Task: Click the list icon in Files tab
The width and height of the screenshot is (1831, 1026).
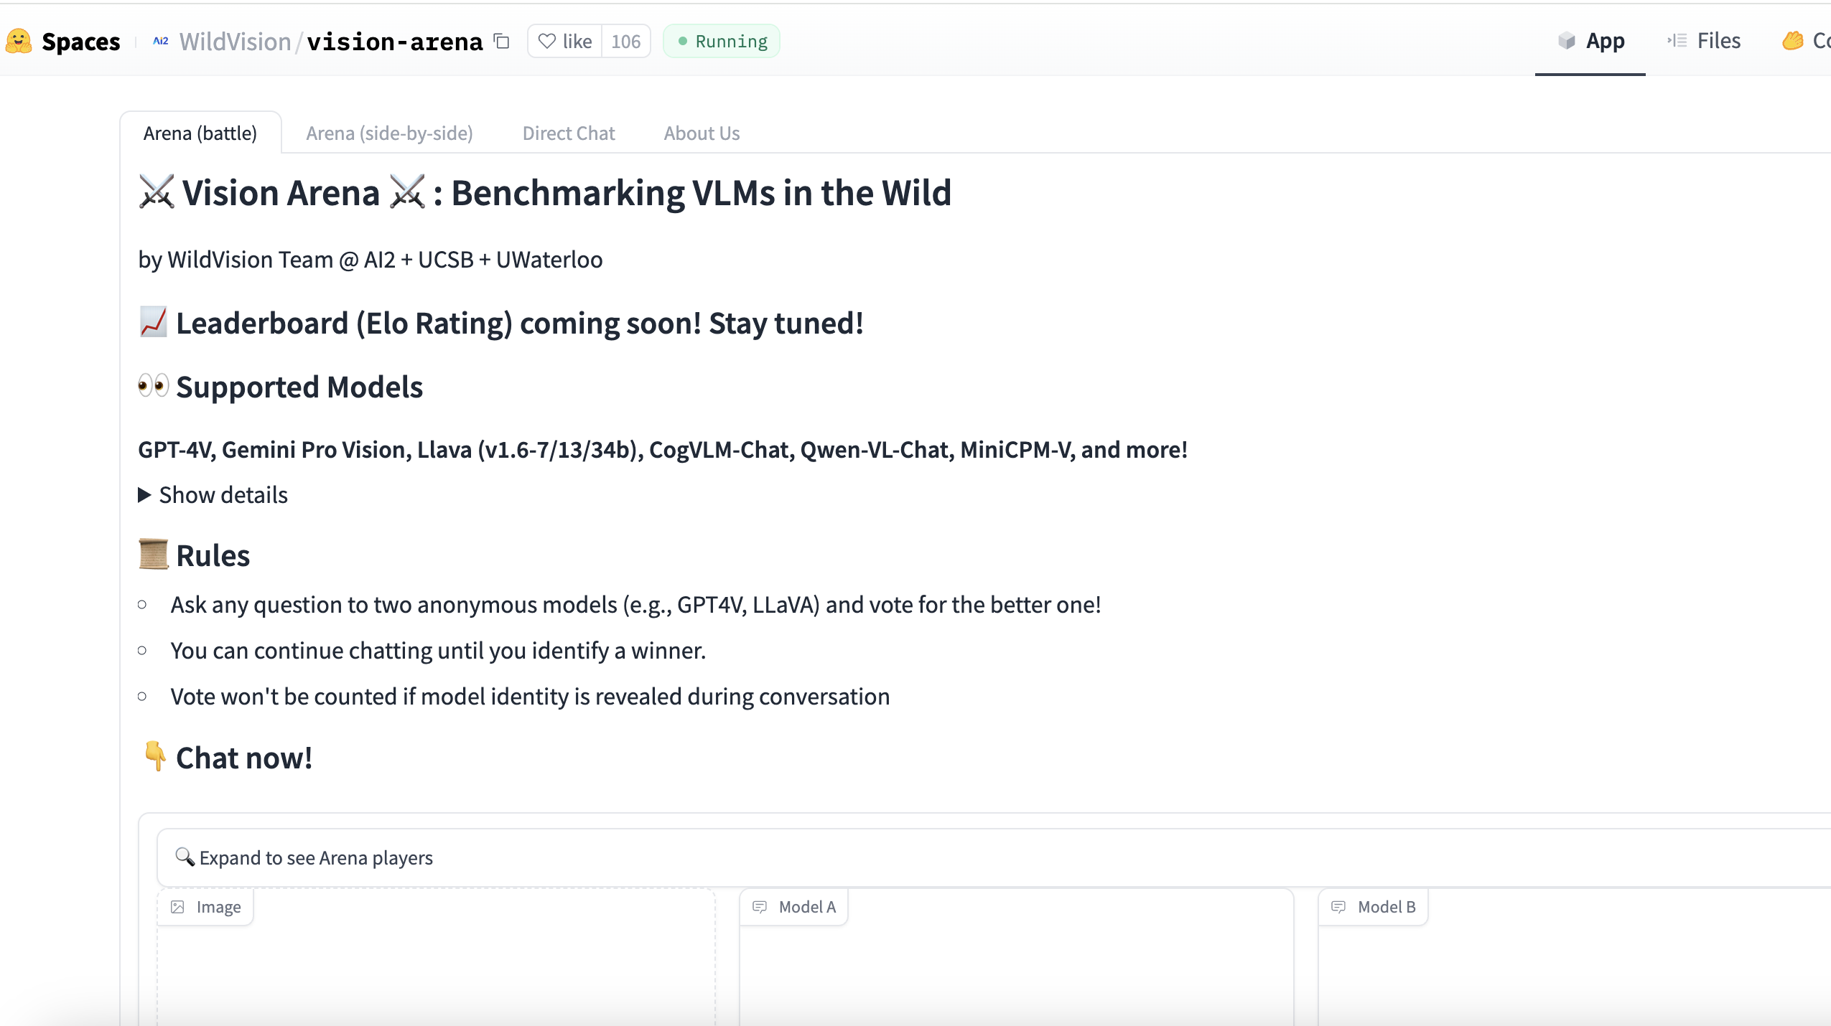Action: pyautogui.click(x=1677, y=41)
